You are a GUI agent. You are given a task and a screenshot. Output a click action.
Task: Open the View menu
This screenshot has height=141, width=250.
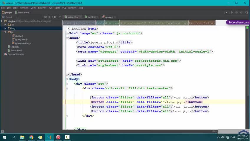(x=15, y=8)
